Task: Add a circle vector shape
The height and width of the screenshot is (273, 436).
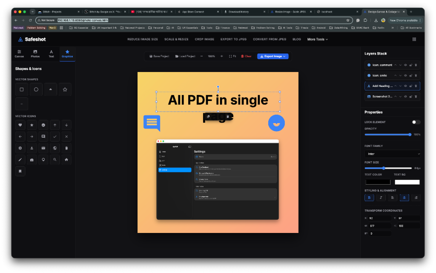Action: tap(36, 89)
